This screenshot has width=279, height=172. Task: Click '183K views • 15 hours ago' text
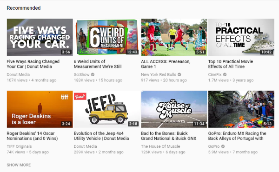point(98,80)
